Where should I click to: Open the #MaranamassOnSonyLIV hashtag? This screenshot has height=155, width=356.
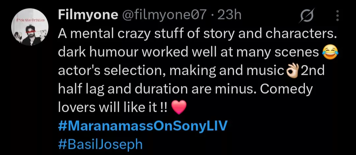coord(143,126)
